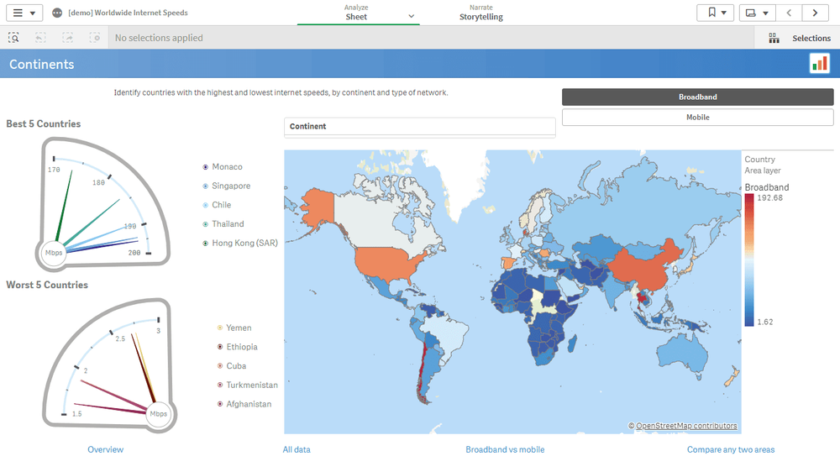Click the Broadband color gradient legend bar
The width and height of the screenshot is (840, 472).
point(748,260)
